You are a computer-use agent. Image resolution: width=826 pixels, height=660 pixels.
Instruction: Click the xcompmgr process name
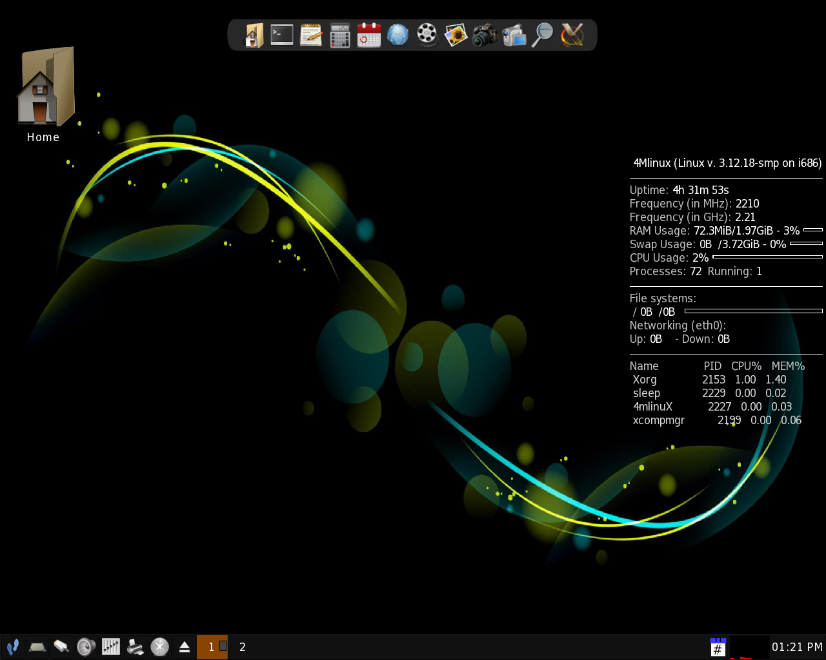tap(659, 420)
